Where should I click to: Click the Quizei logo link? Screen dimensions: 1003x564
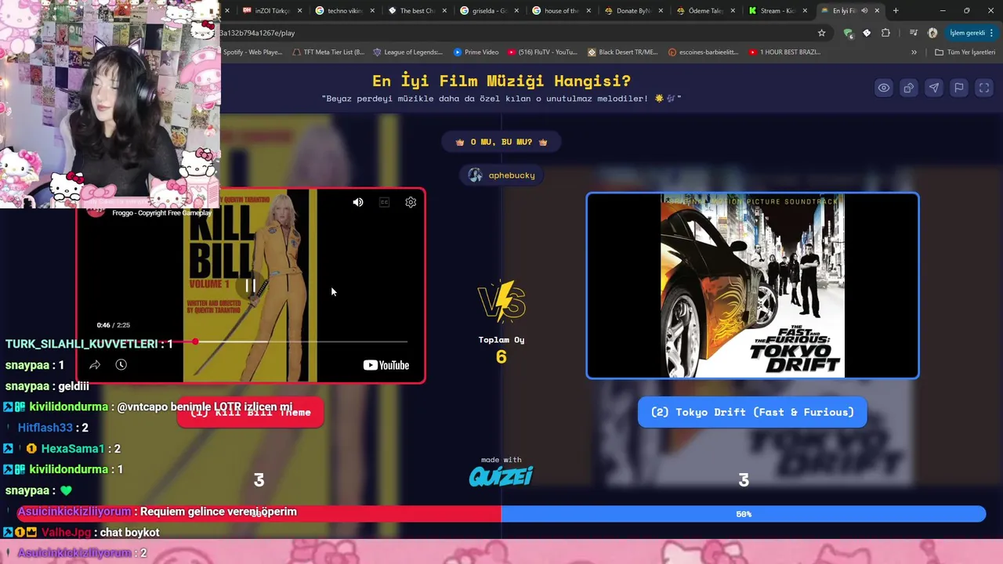pyautogui.click(x=501, y=475)
